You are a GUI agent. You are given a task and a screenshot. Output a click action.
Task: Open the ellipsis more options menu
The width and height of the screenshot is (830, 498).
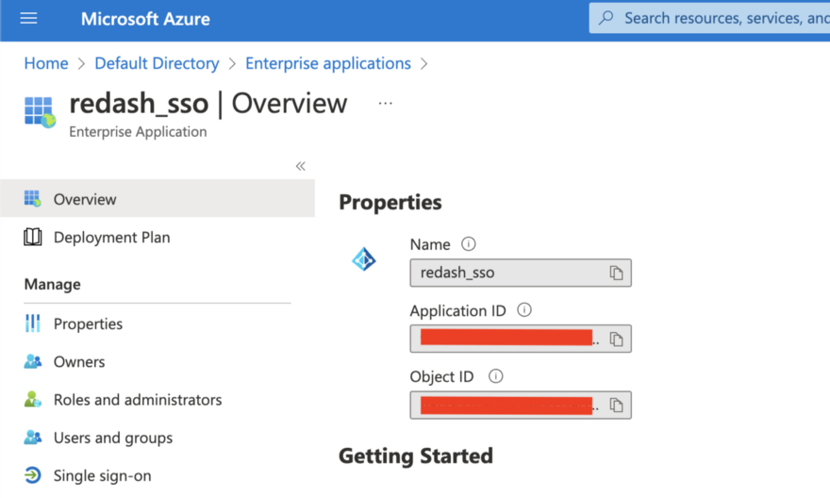[385, 104]
